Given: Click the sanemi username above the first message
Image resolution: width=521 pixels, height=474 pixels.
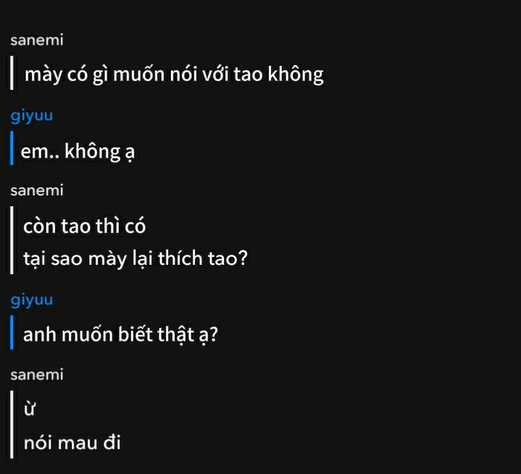Looking at the screenshot, I should 36,41.
